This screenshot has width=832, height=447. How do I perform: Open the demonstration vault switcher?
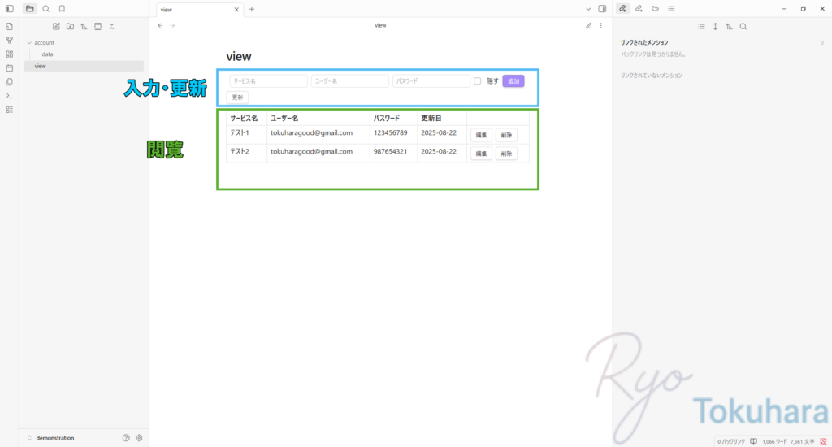(54, 437)
